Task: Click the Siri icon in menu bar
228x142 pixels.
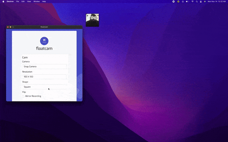Action: tap(205, 2)
